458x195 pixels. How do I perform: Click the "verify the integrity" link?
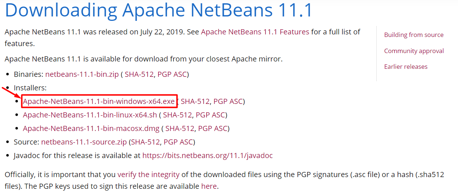148,175
